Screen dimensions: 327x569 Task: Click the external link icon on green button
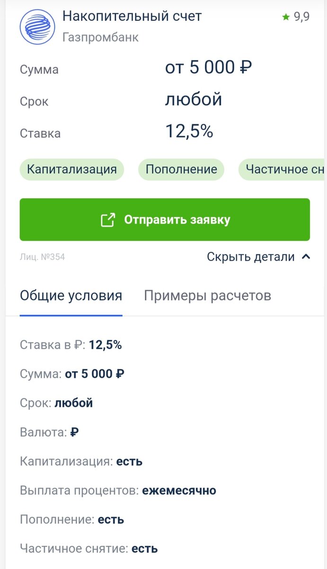(108, 220)
